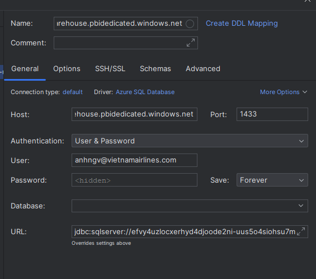Click the color circle in Name field
Screen dimensions: 316x279
click(190, 24)
